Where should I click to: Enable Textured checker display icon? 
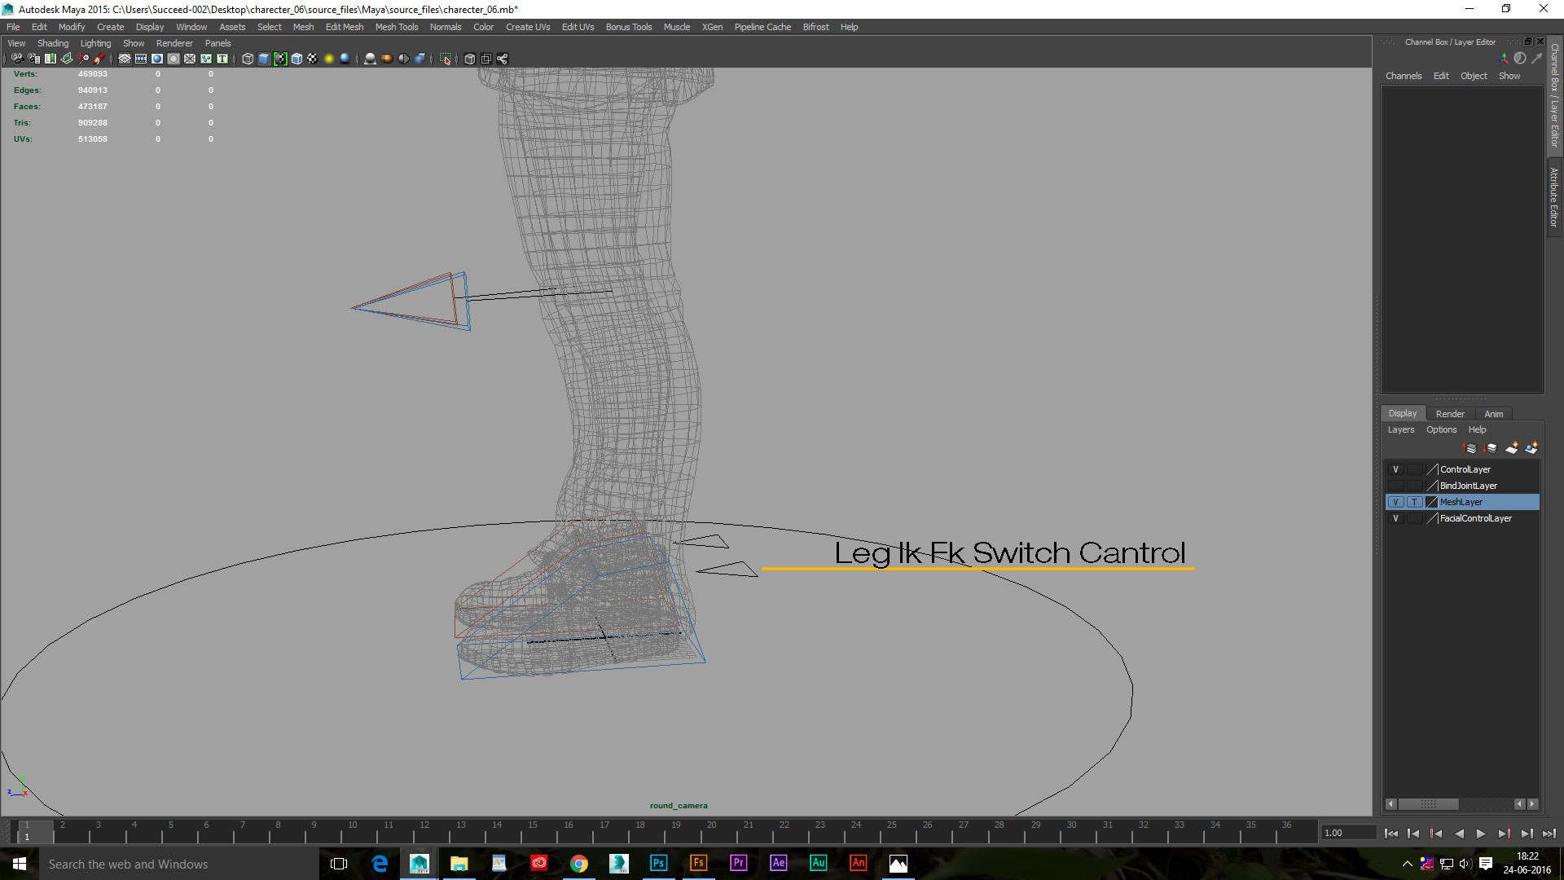(312, 59)
